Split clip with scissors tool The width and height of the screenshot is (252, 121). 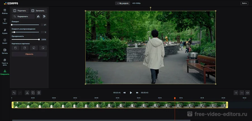click(27, 92)
